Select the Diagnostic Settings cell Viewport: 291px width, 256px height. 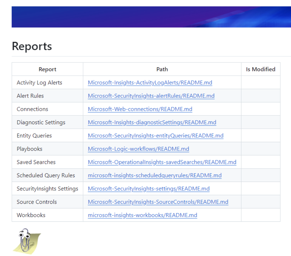tap(47, 122)
